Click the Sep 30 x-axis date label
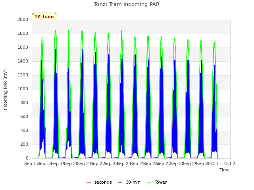The height and width of the screenshot is (190, 254). (204, 163)
